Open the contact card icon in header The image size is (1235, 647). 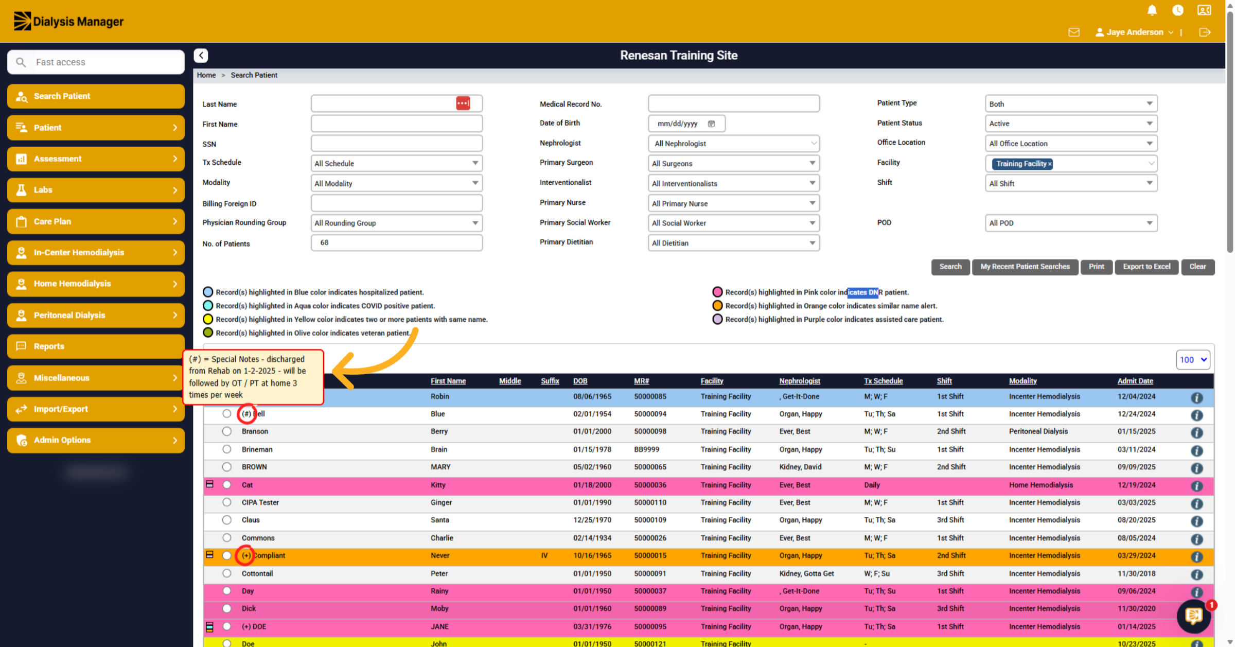[x=1204, y=10]
